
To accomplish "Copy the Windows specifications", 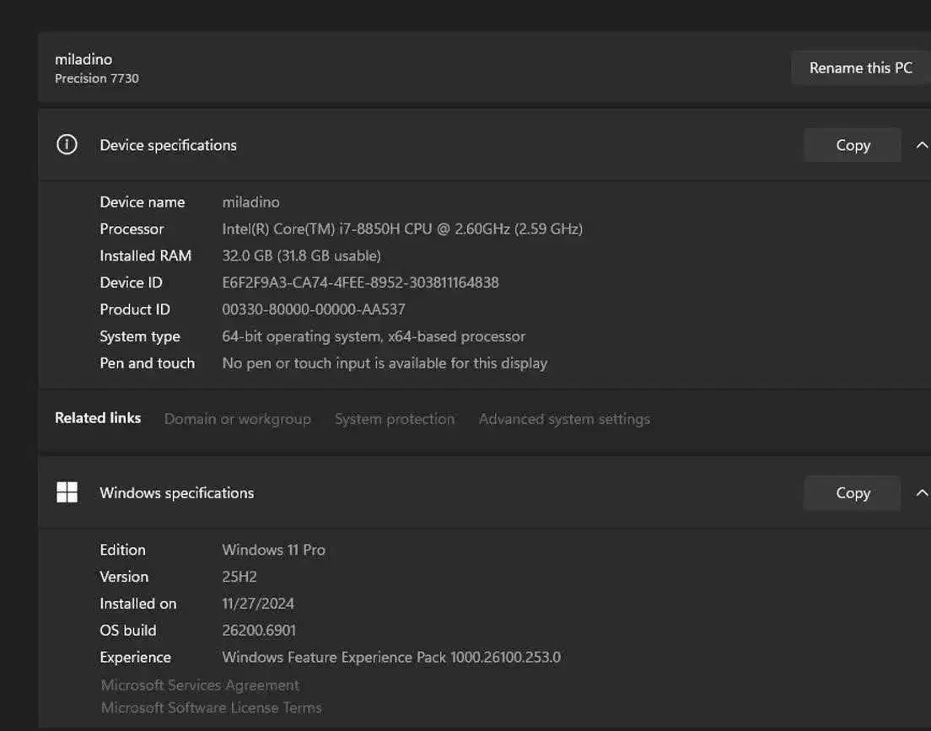I will tap(852, 493).
